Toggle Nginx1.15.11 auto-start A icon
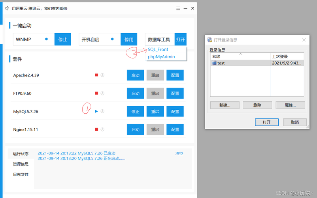The width and height of the screenshot is (317, 198). [x=102, y=129]
